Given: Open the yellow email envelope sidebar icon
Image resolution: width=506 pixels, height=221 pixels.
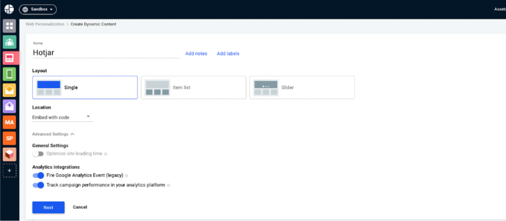Looking at the screenshot, I should pyautogui.click(x=9, y=90).
